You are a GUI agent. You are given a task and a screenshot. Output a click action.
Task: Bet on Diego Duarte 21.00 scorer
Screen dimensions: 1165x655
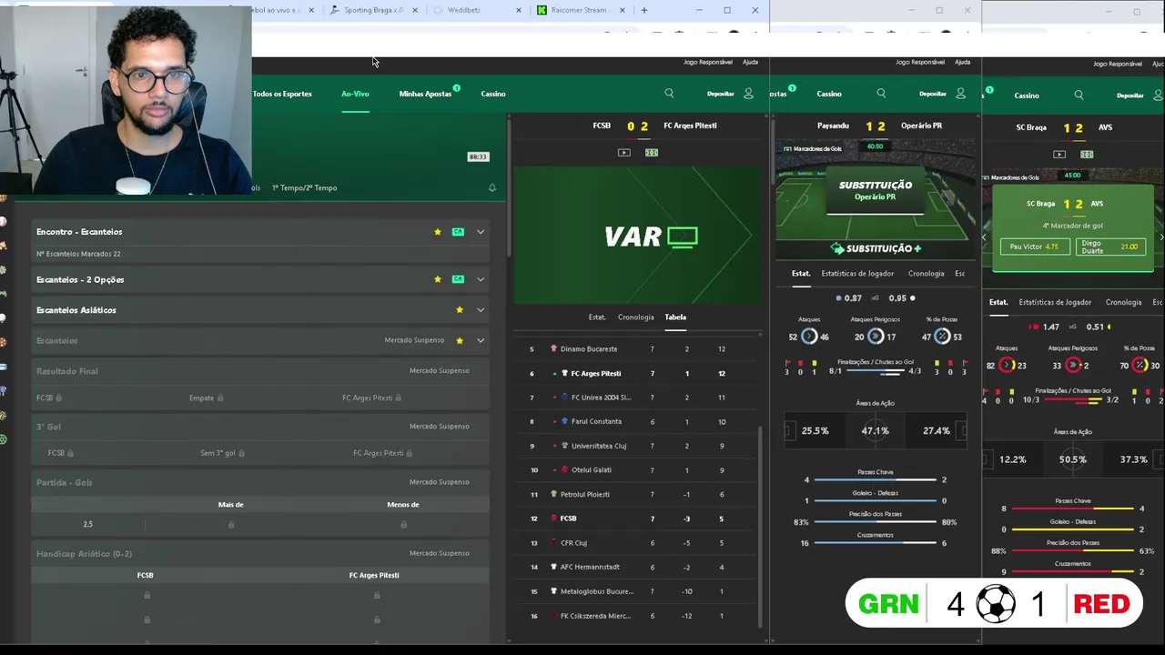[x=1109, y=247]
